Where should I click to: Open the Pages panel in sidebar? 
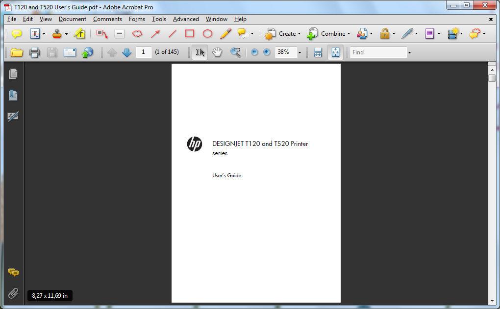[13, 74]
